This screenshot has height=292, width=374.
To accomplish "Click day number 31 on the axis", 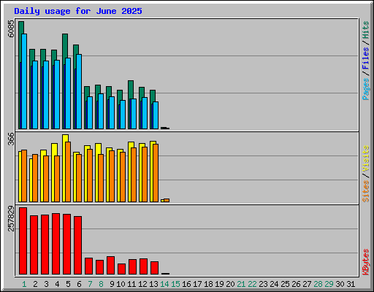I will [351, 284].
